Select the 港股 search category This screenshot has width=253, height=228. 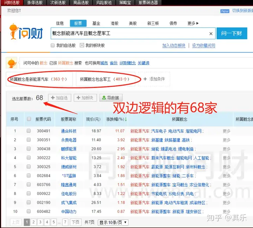point(115,24)
